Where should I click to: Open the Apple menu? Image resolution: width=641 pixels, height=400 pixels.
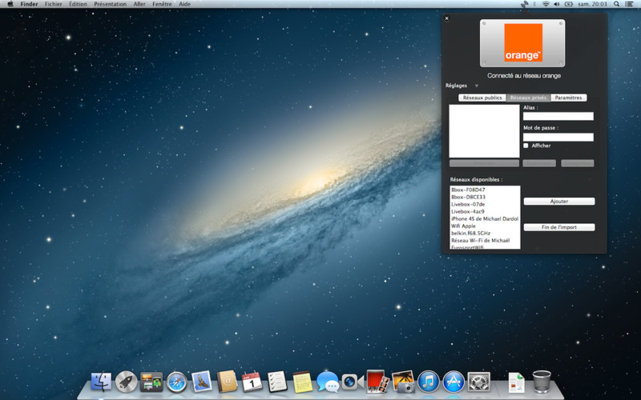pyautogui.click(x=10, y=4)
